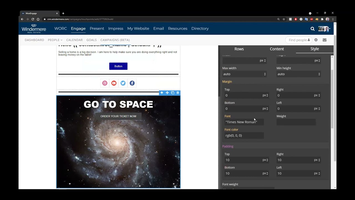Click the Twitter social icon
This screenshot has height=200, width=355.
(123, 83)
